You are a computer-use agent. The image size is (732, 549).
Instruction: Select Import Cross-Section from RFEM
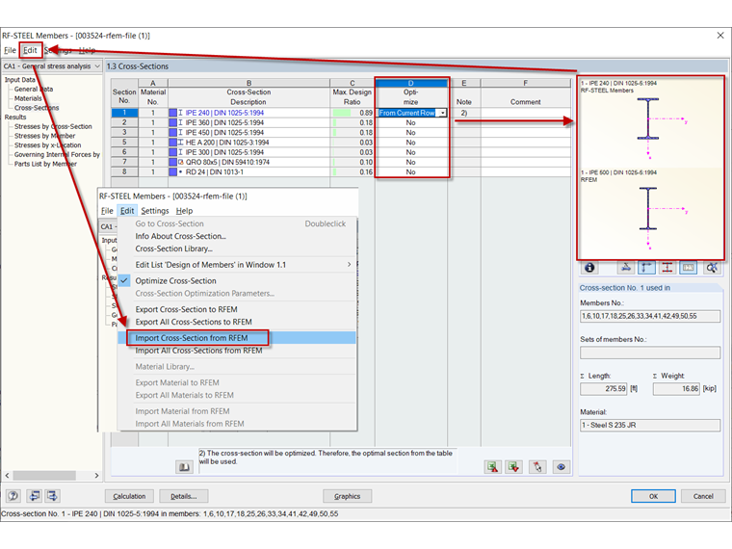tap(192, 337)
